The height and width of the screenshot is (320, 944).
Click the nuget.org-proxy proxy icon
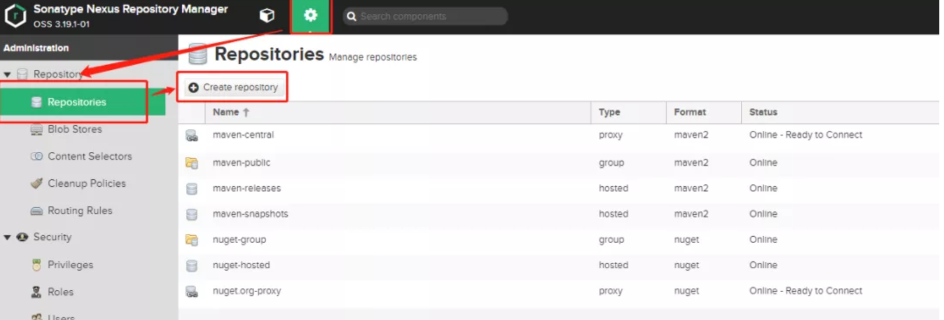[x=192, y=291]
